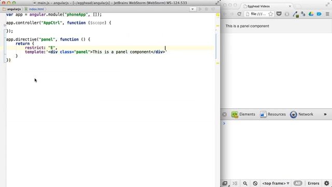Screen dimensions: 332x187
Task: Click the yellow warning stripe near the scrollbar bottom
Action: 217,63
